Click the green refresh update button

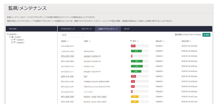click(206, 35)
